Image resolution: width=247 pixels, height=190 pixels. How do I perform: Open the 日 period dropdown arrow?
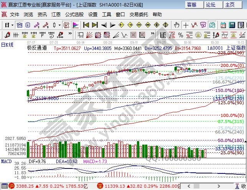tap(12, 25)
